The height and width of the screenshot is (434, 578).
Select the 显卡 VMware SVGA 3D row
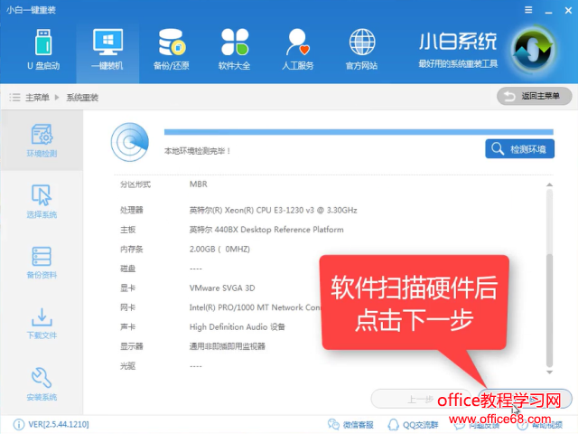pos(188,288)
